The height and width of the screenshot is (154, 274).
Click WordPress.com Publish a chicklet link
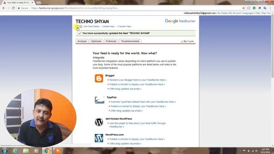pyautogui.click(x=137, y=139)
